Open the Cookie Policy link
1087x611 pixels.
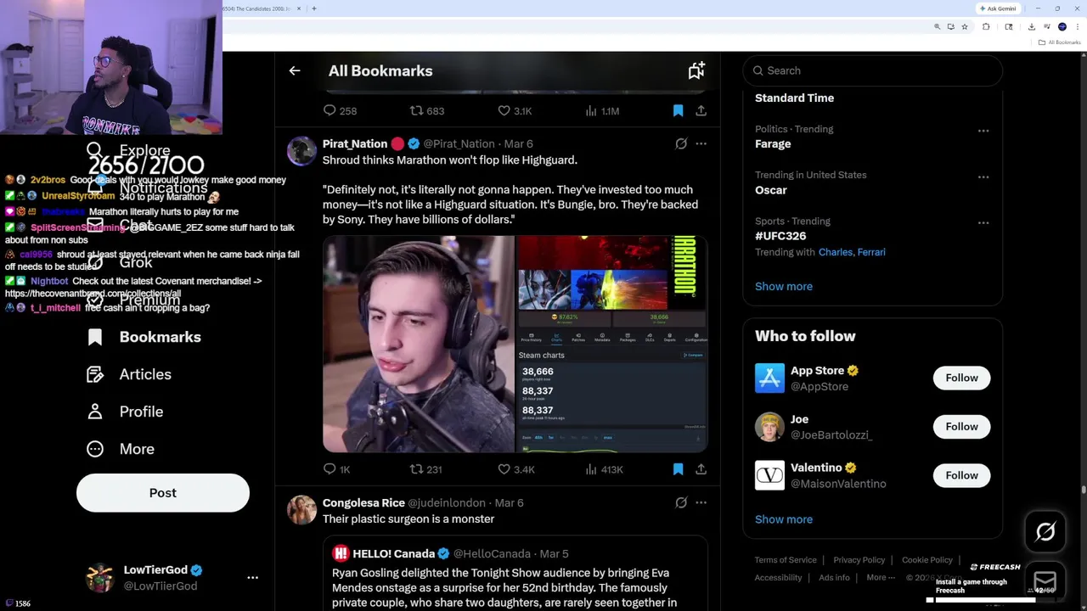[927, 560]
